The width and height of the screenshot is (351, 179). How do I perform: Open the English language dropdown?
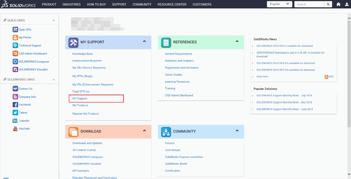[x=280, y=4]
